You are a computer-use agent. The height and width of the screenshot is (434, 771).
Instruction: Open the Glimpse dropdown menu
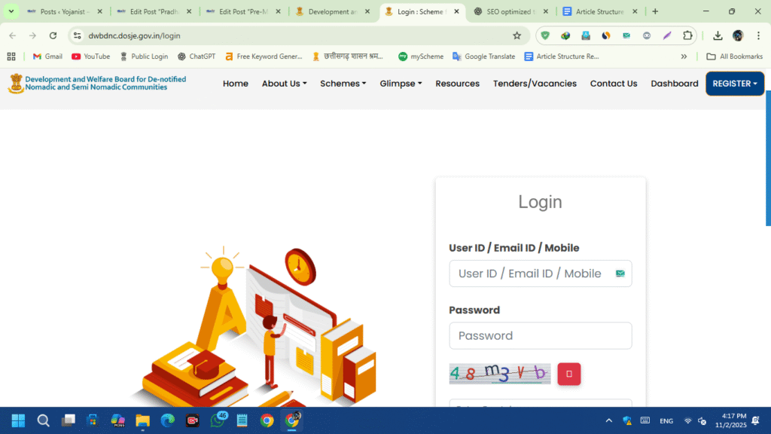tap(401, 84)
